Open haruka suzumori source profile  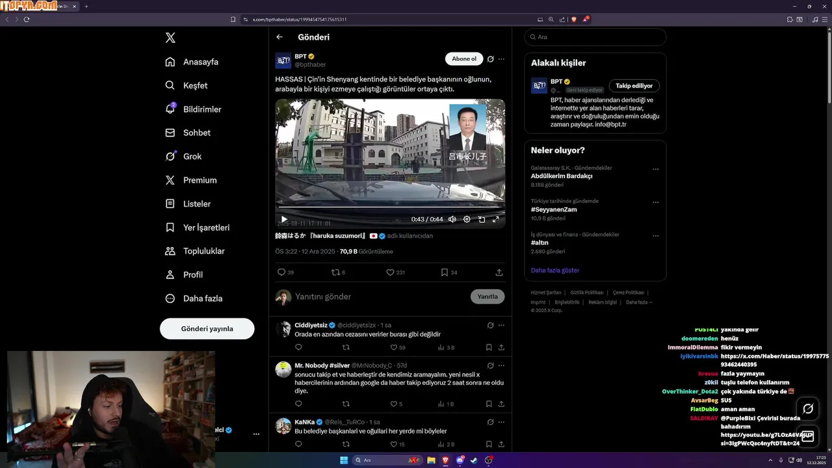pos(330,236)
